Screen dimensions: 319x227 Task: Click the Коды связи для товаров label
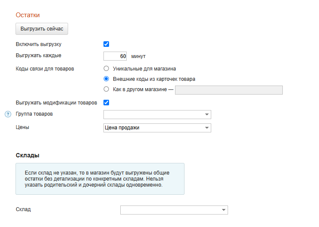pos(45,69)
